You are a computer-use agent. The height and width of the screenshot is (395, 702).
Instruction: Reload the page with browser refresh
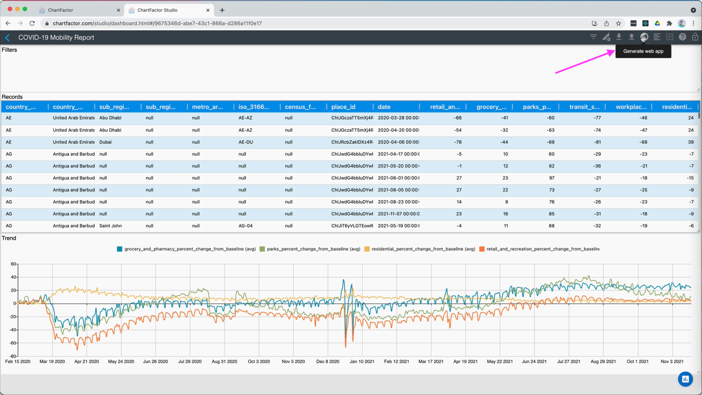[32, 23]
